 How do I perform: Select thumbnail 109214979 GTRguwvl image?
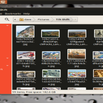77,33
